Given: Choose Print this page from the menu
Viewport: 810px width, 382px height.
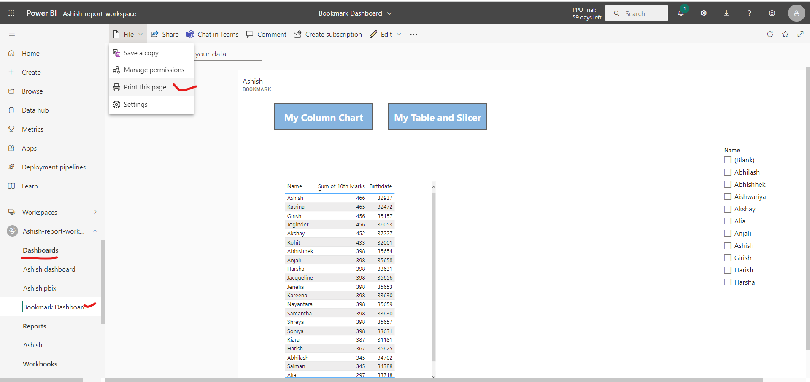Looking at the screenshot, I should 145,87.
